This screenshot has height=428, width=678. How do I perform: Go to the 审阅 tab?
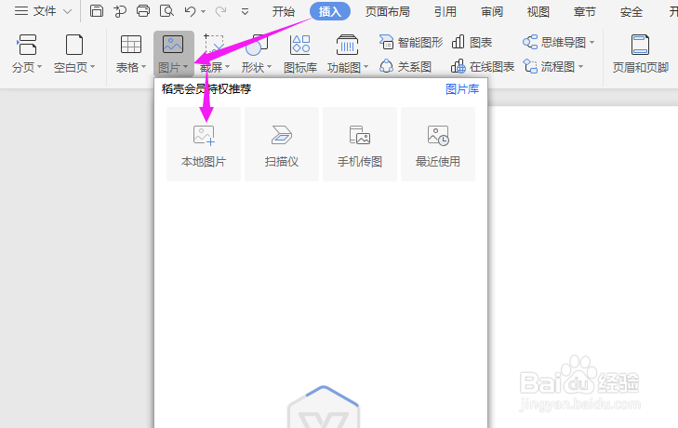click(492, 12)
